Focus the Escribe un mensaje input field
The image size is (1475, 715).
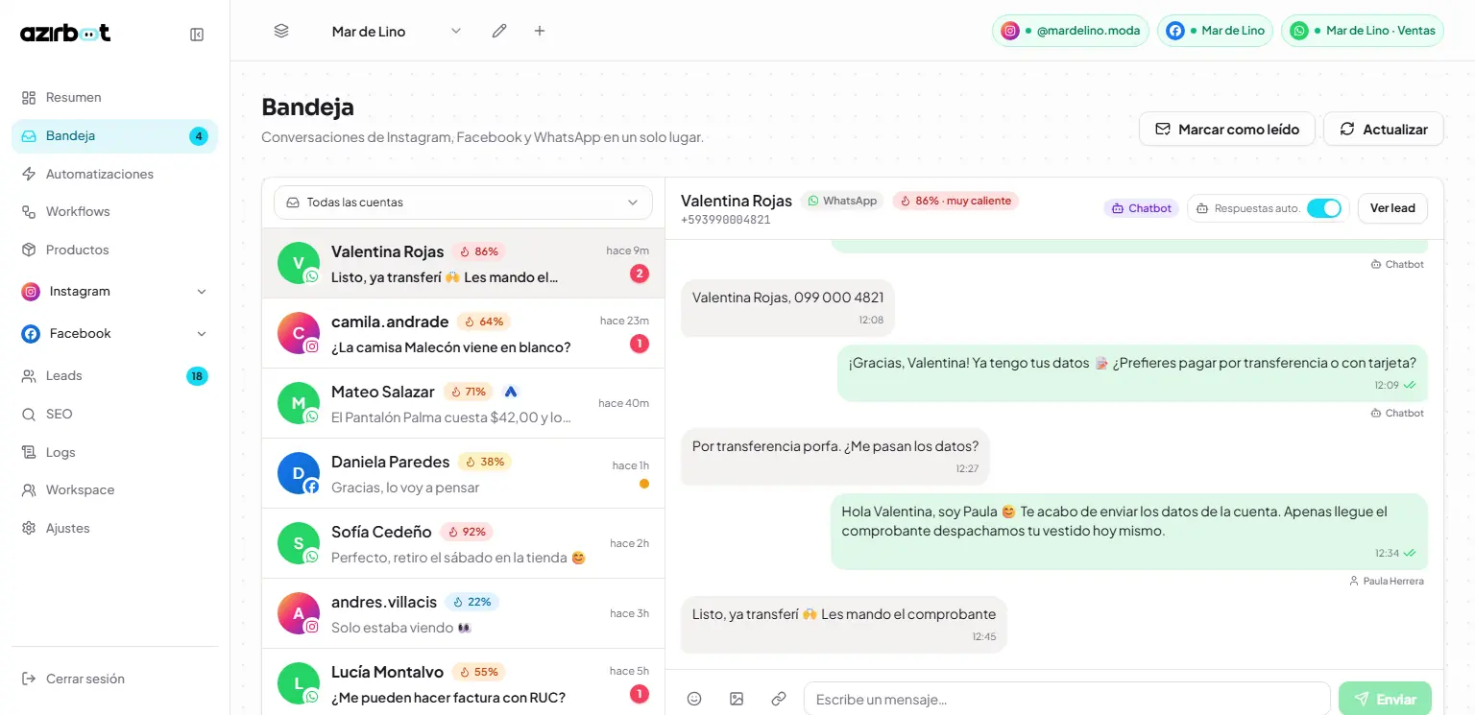(1067, 699)
